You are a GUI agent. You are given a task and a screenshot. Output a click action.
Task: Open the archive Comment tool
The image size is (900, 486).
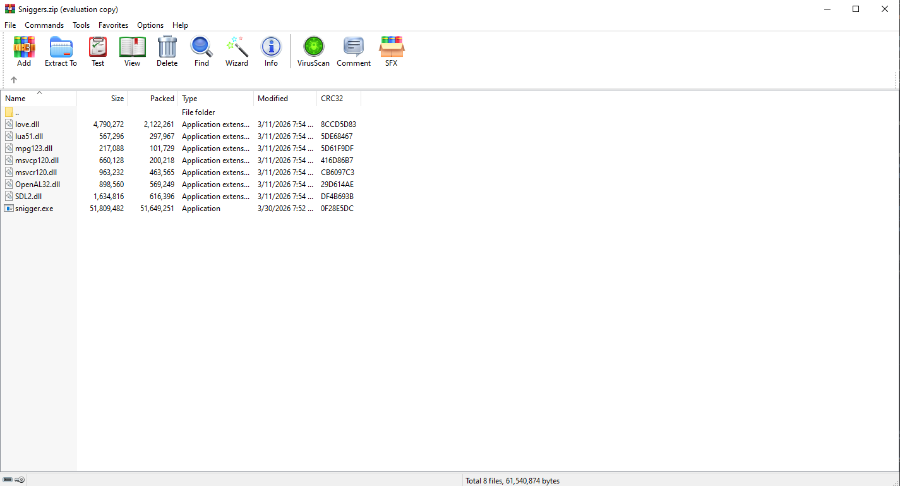(x=354, y=47)
